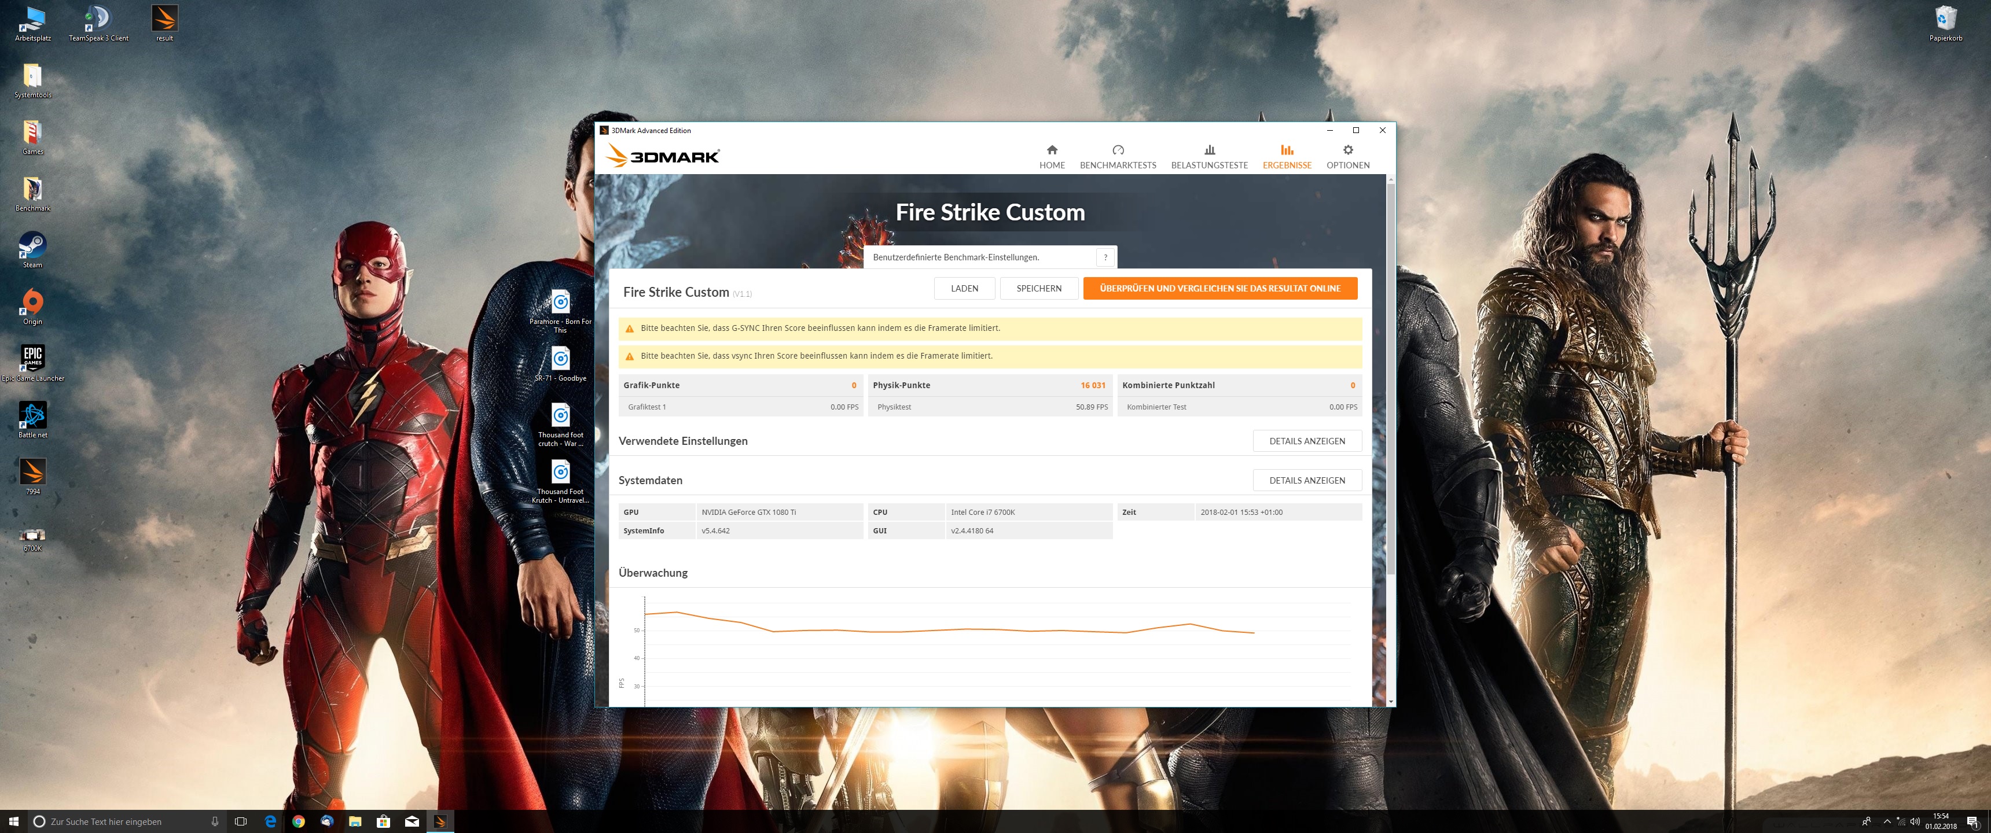1991x833 pixels.
Task: Click the OPTIONEN gear icon
Action: point(1347,150)
